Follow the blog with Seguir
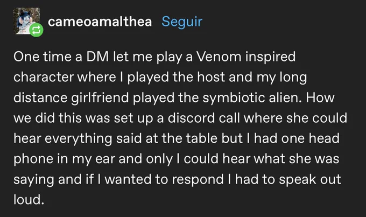 [x=182, y=22]
